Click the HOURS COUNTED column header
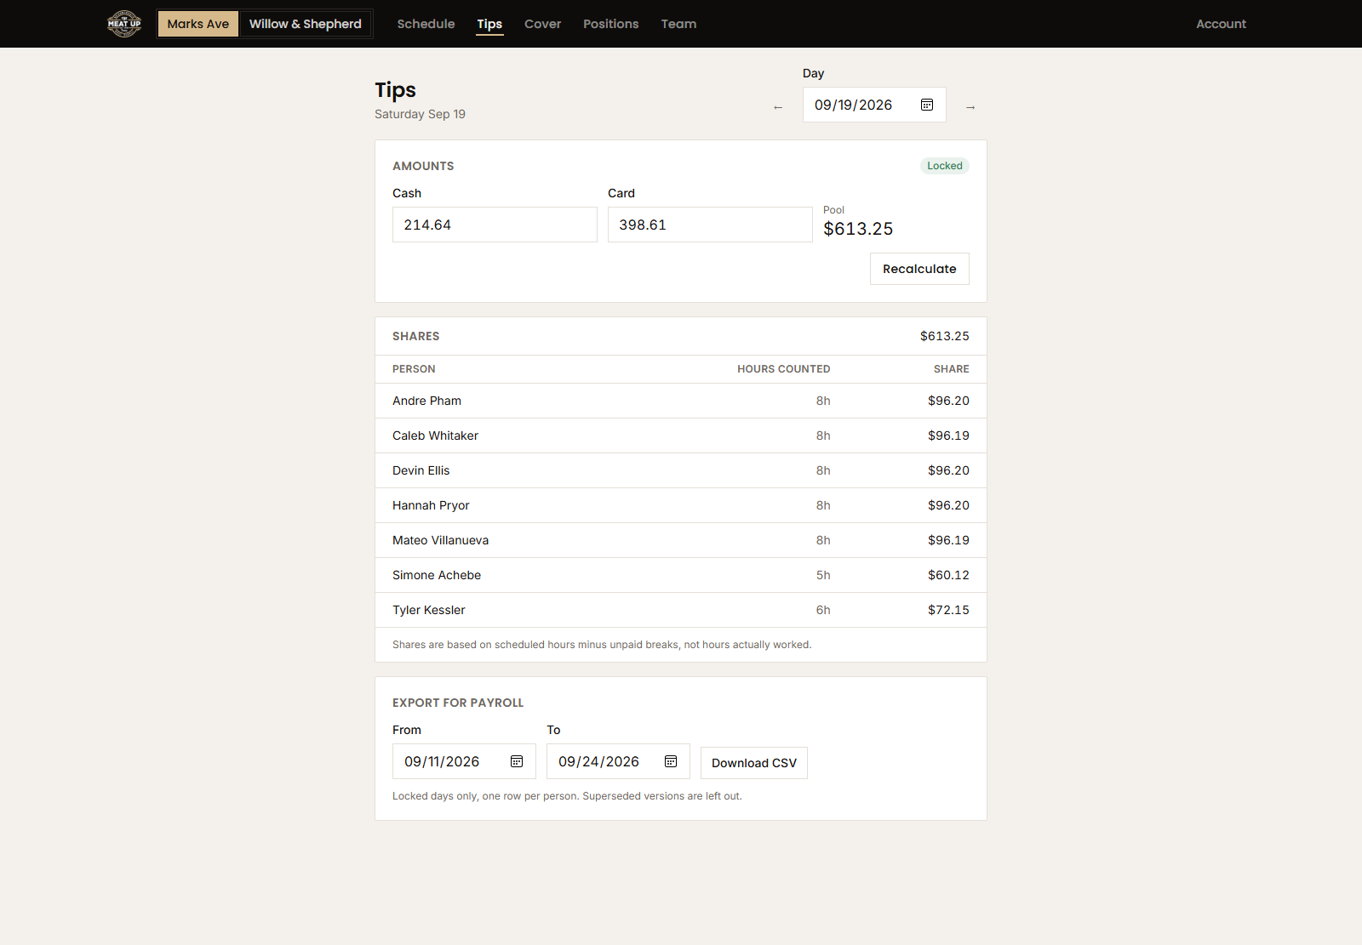The height and width of the screenshot is (945, 1362). pos(783,369)
